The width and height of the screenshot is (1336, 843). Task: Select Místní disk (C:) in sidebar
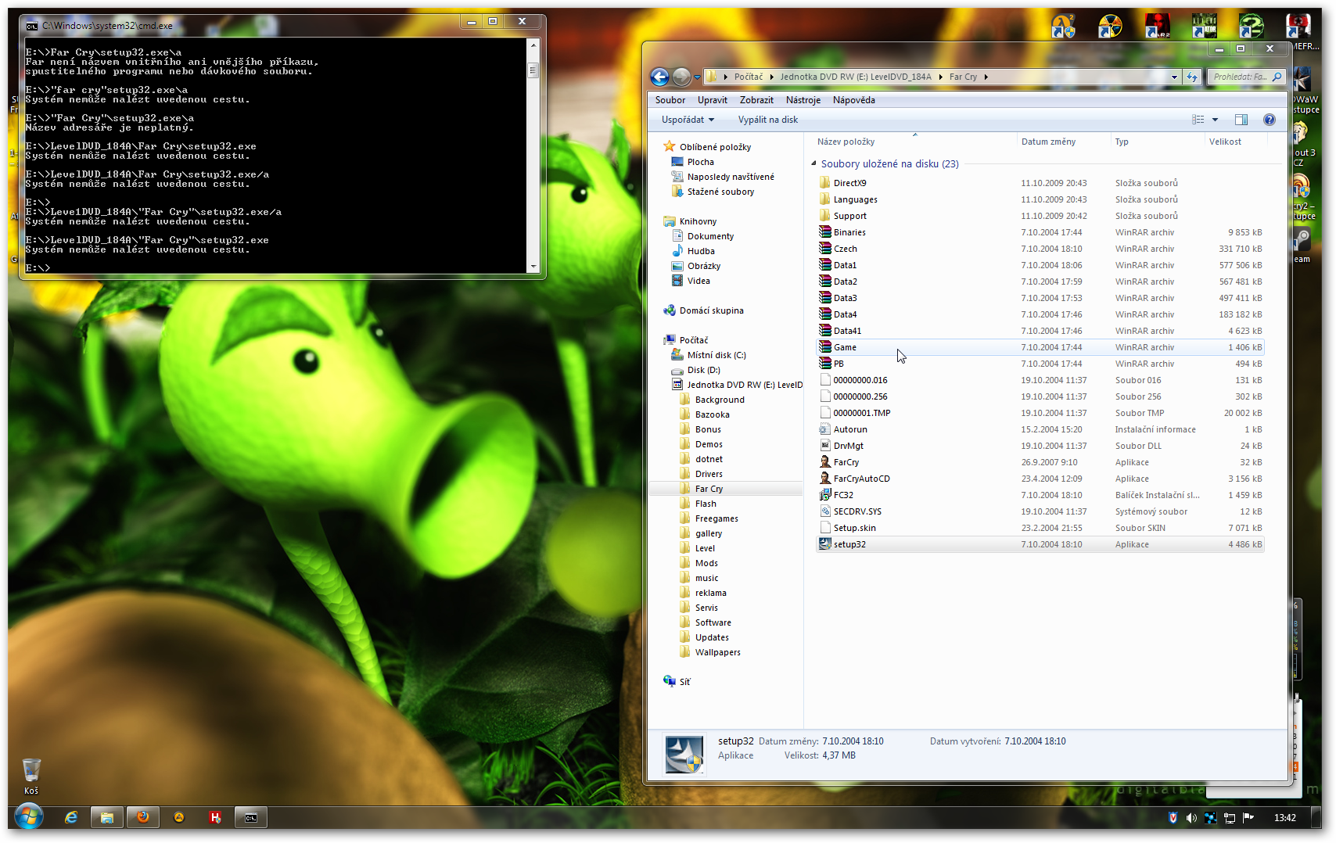point(716,355)
